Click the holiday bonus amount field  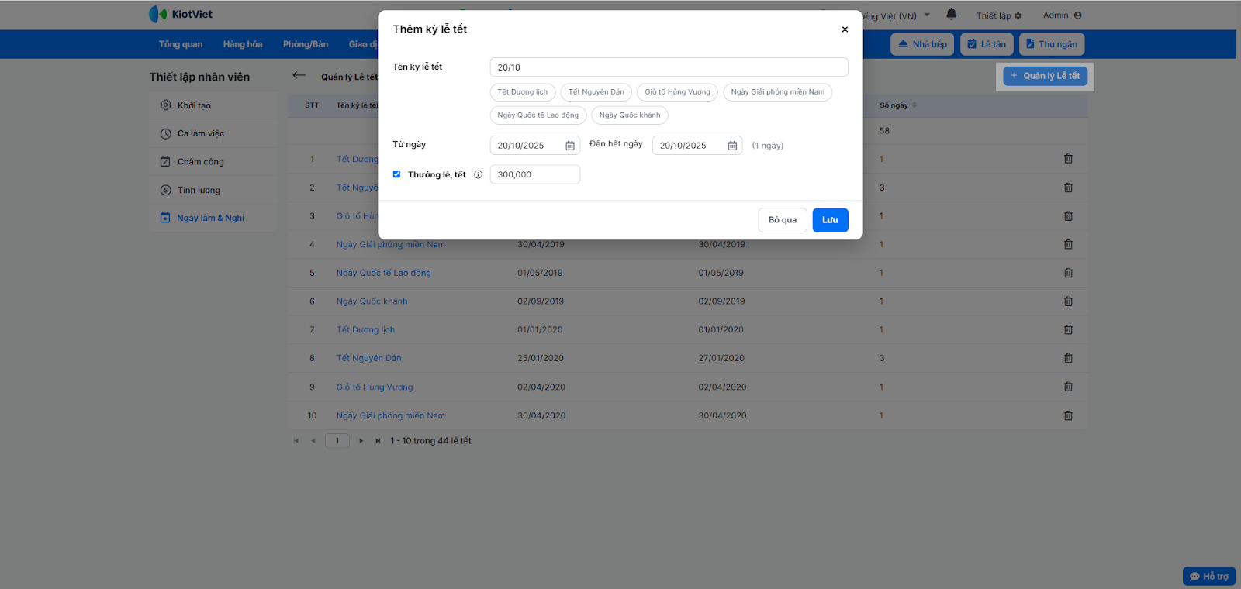tap(534, 174)
